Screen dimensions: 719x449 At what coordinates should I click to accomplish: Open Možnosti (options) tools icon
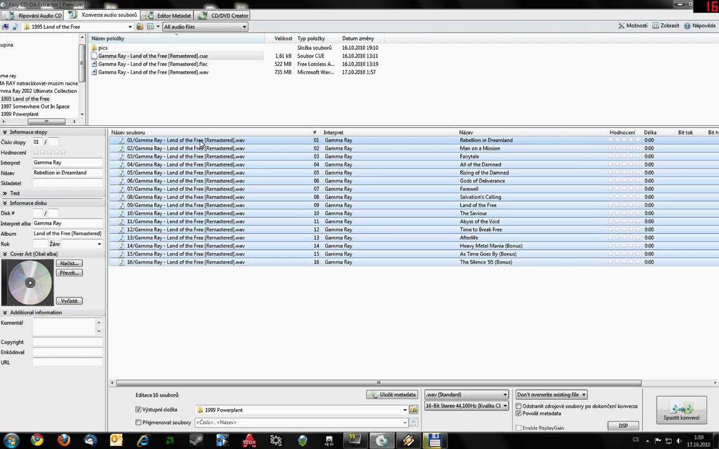pos(622,26)
